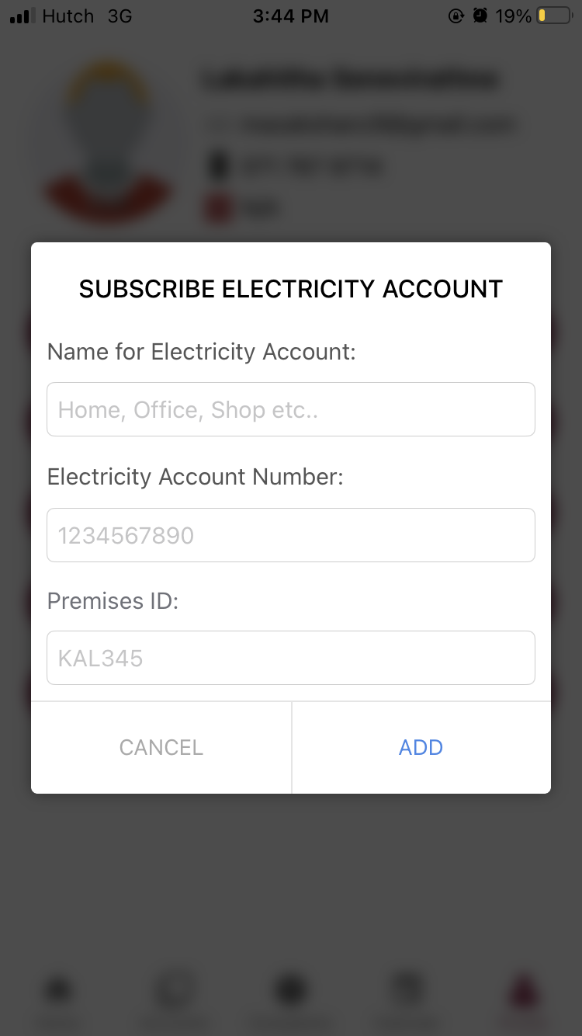
Task: Focus the Premises ID field
Action: click(291, 658)
